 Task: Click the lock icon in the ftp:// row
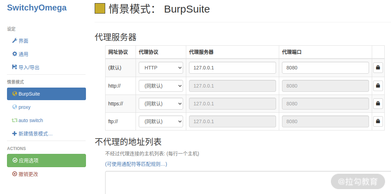click(378, 121)
